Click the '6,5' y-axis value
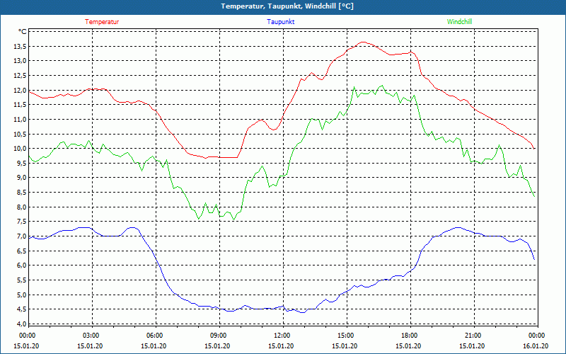566x354 pixels. click(x=22, y=251)
